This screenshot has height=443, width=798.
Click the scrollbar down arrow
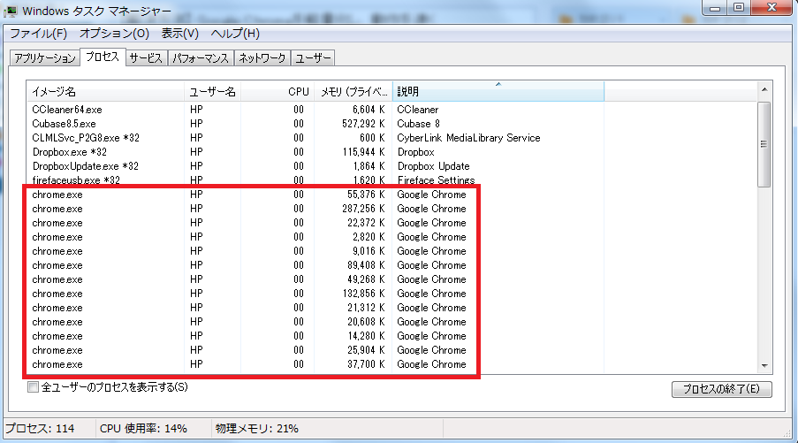pyautogui.click(x=764, y=365)
